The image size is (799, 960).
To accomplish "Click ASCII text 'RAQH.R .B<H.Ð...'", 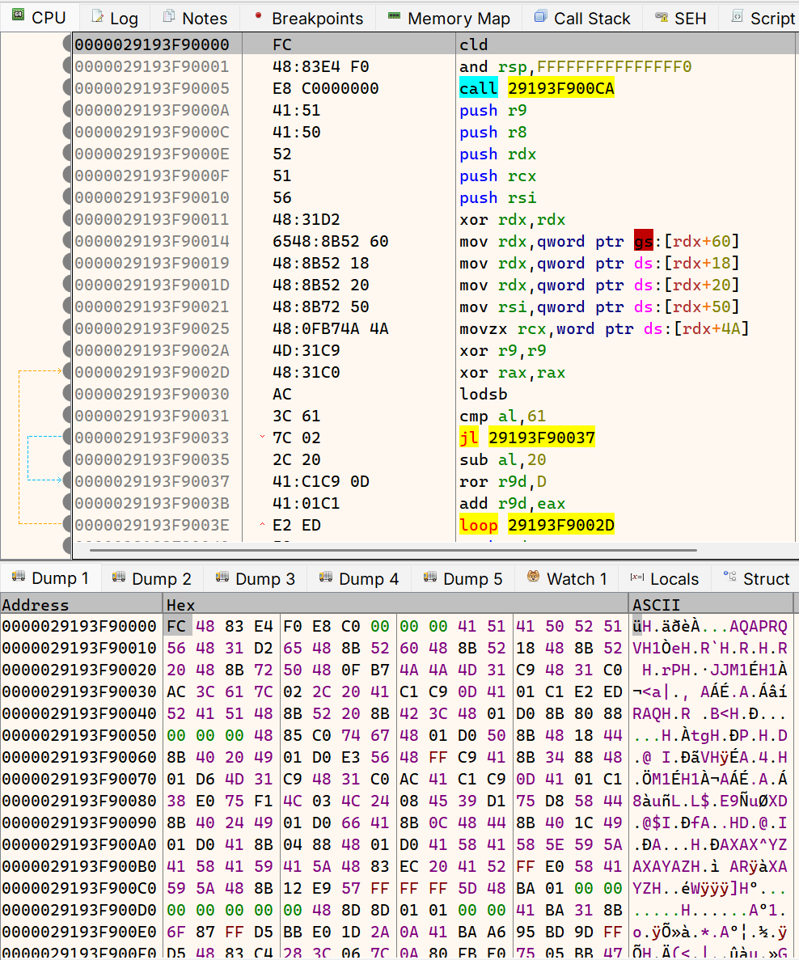I will coord(709,714).
